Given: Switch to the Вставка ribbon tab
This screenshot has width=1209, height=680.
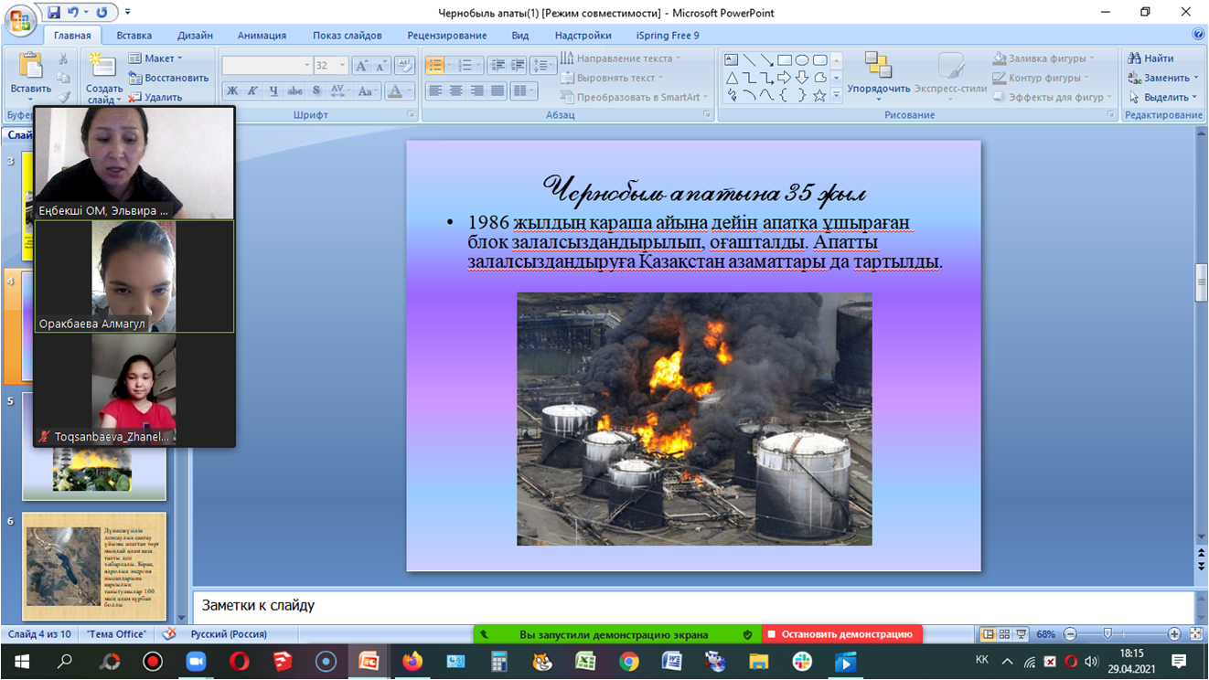Looking at the screenshot, I should [x=134, y=36].
